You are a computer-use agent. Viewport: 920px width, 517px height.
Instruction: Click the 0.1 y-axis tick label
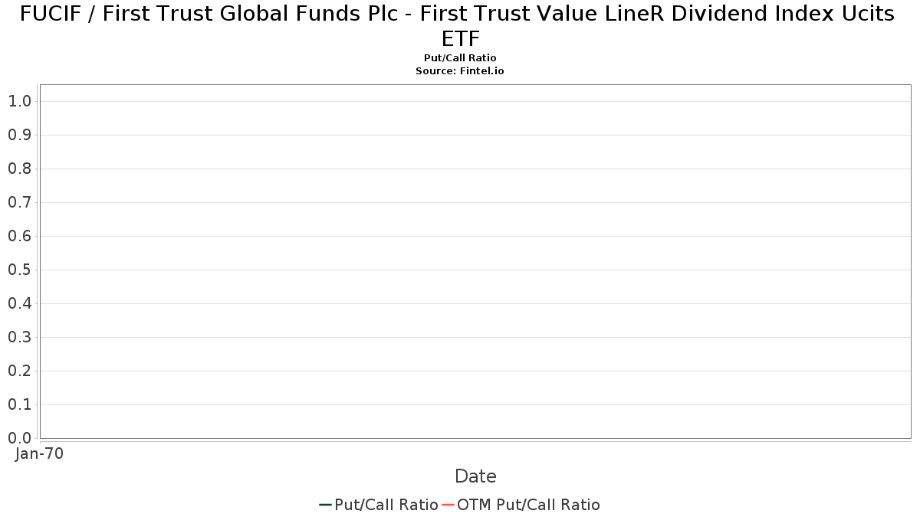click(19, 404)
